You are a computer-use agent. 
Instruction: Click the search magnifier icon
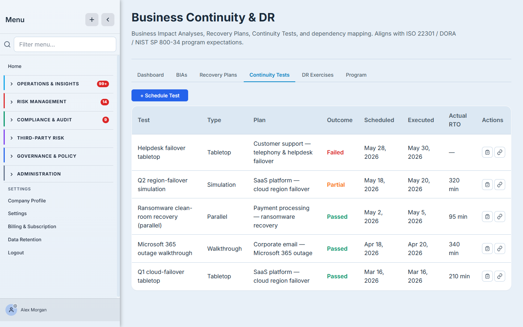(x=7, y=44)
